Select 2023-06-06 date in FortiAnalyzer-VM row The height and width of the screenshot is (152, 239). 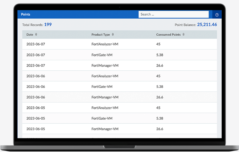[x=36, y=76]
